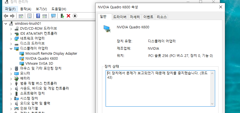Click the VMware SVGA 3D device icon

[22, 63]
